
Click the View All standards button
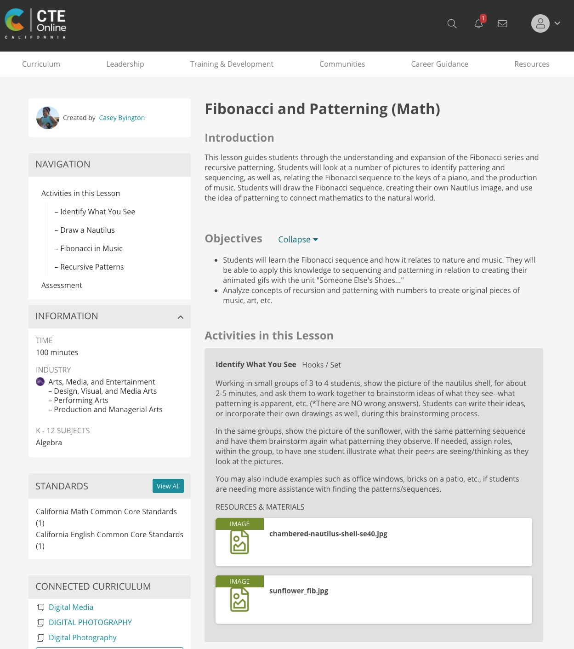click(x=168, y=486)
